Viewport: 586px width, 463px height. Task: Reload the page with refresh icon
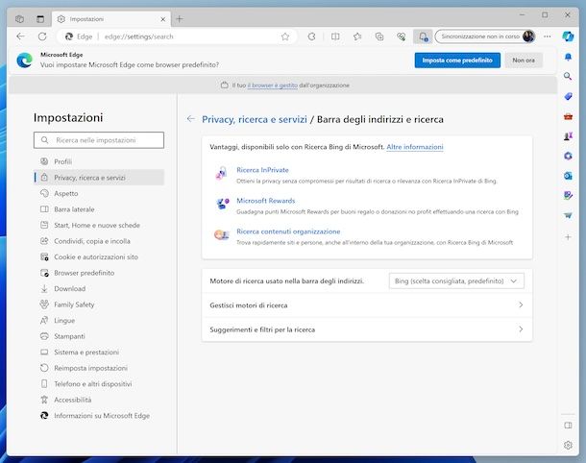pyautogui.click(x=42, y=37)
